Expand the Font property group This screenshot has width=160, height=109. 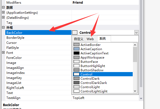tap(3, 53)
